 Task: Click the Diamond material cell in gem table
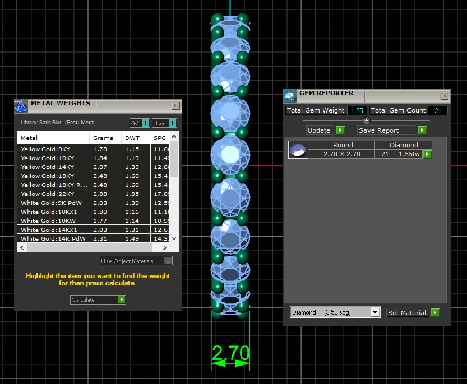pos(404,145)
